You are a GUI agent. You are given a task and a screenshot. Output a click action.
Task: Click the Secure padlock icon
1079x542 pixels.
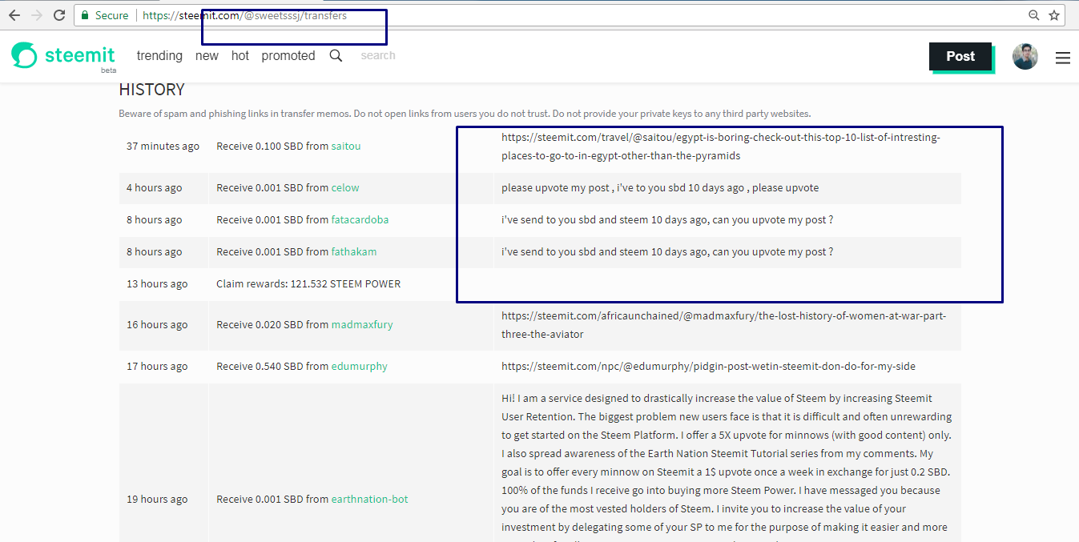(x=84, y=15)
